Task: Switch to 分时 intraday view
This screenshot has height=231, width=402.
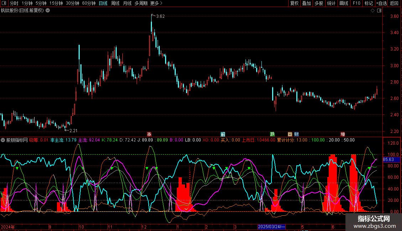Action: click(14, 3)
